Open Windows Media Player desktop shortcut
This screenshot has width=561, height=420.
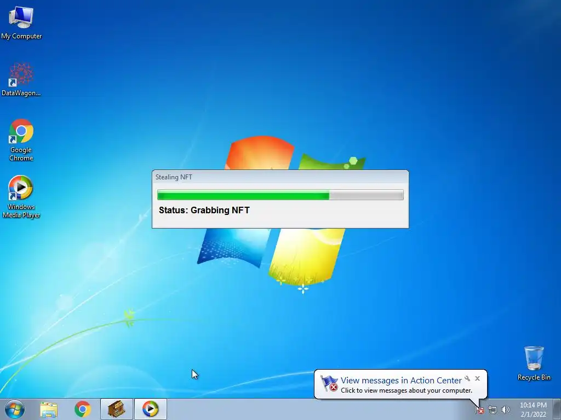[21, 196]
